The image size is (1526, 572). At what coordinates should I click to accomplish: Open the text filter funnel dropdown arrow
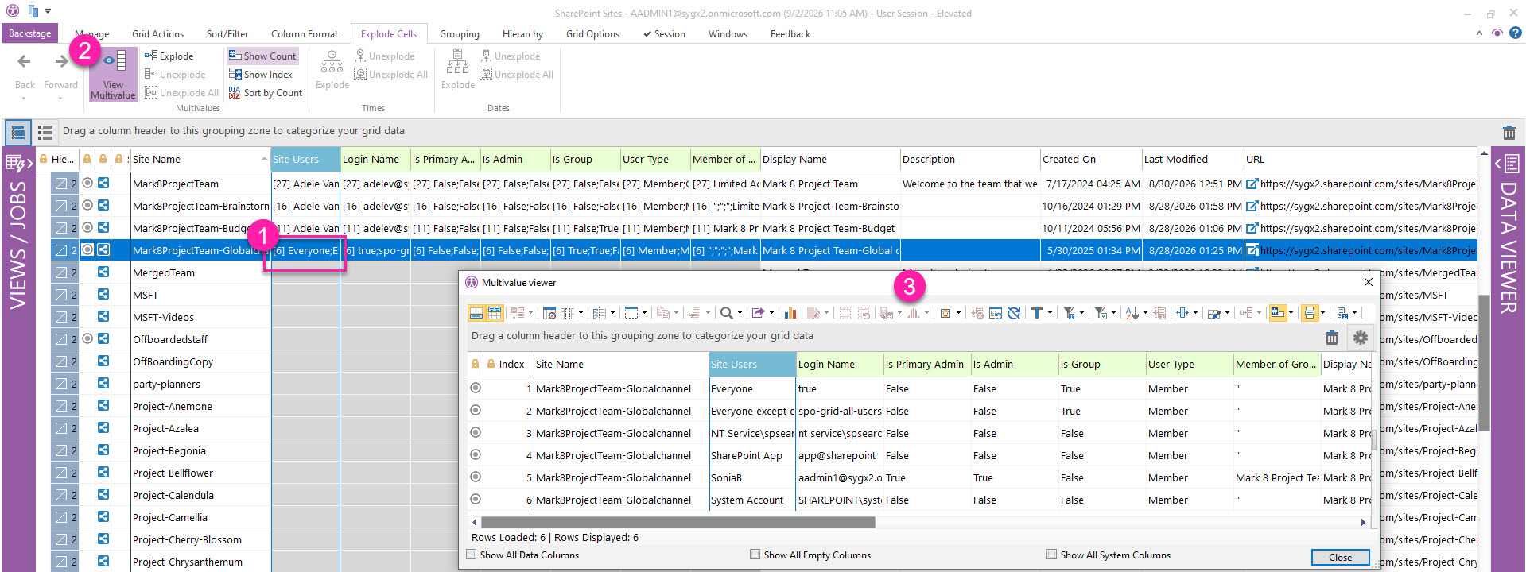[x=1082, y=313]
